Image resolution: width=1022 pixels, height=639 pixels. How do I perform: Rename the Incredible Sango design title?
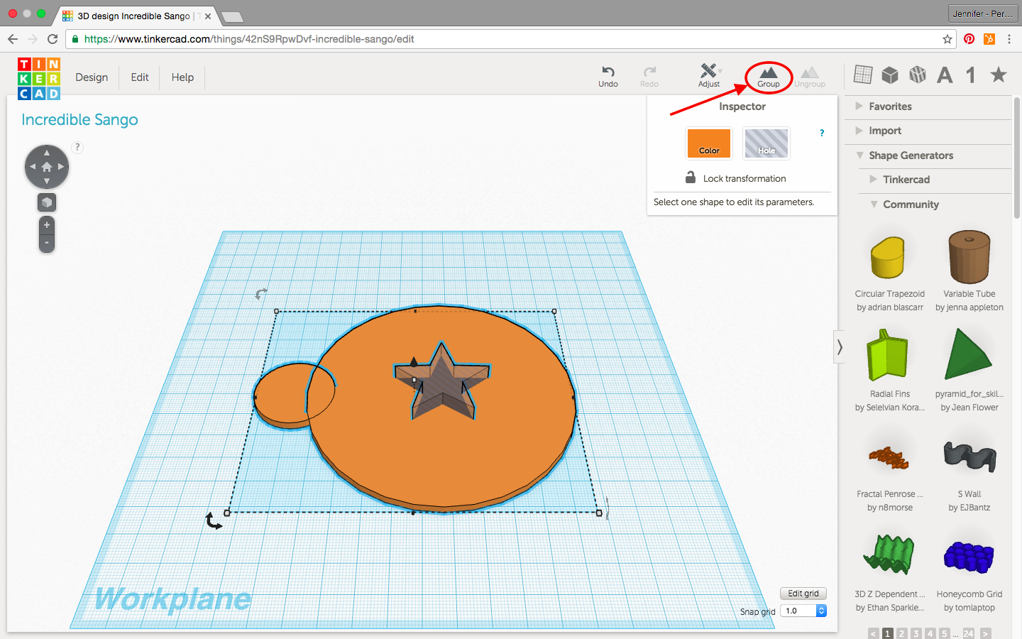click(79, 120)
